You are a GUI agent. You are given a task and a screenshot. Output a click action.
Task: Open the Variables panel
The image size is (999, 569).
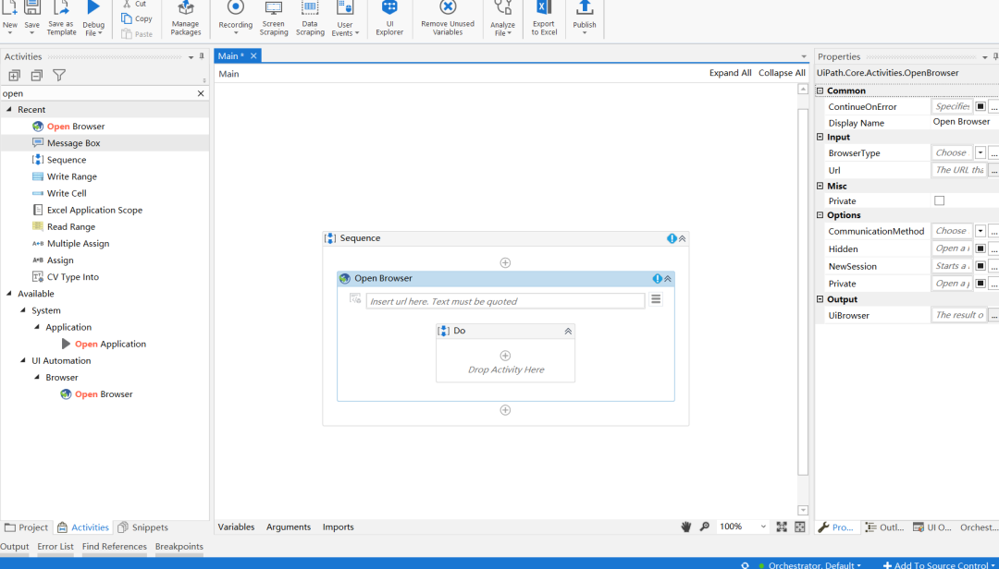point(237,527)
